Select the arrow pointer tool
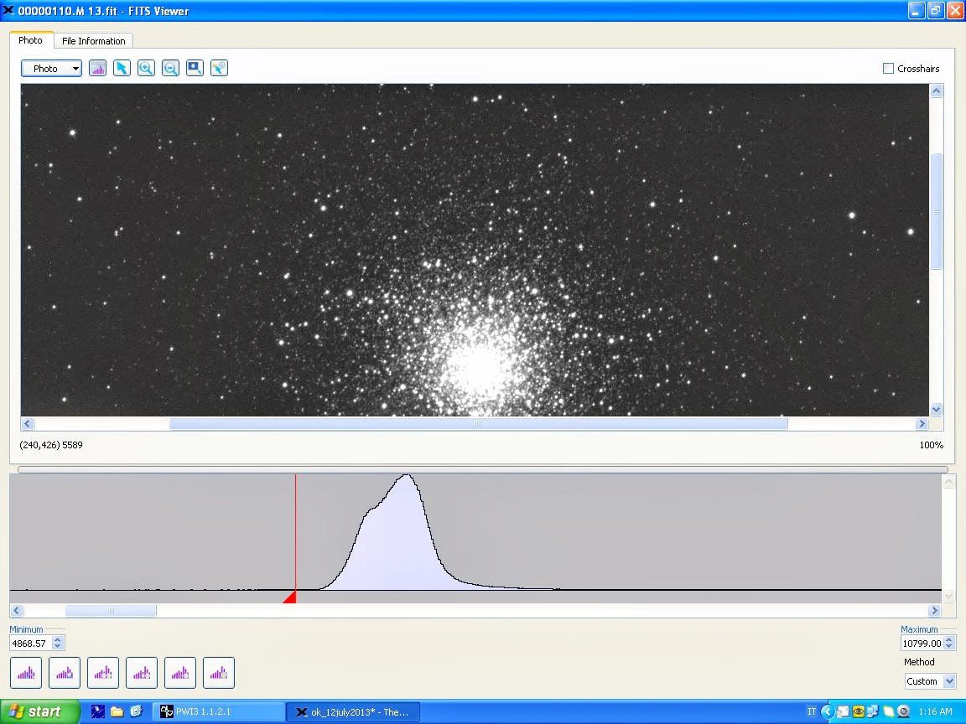Image resolution: width=966 pixels, height=724 pixels. pos(122,69)
